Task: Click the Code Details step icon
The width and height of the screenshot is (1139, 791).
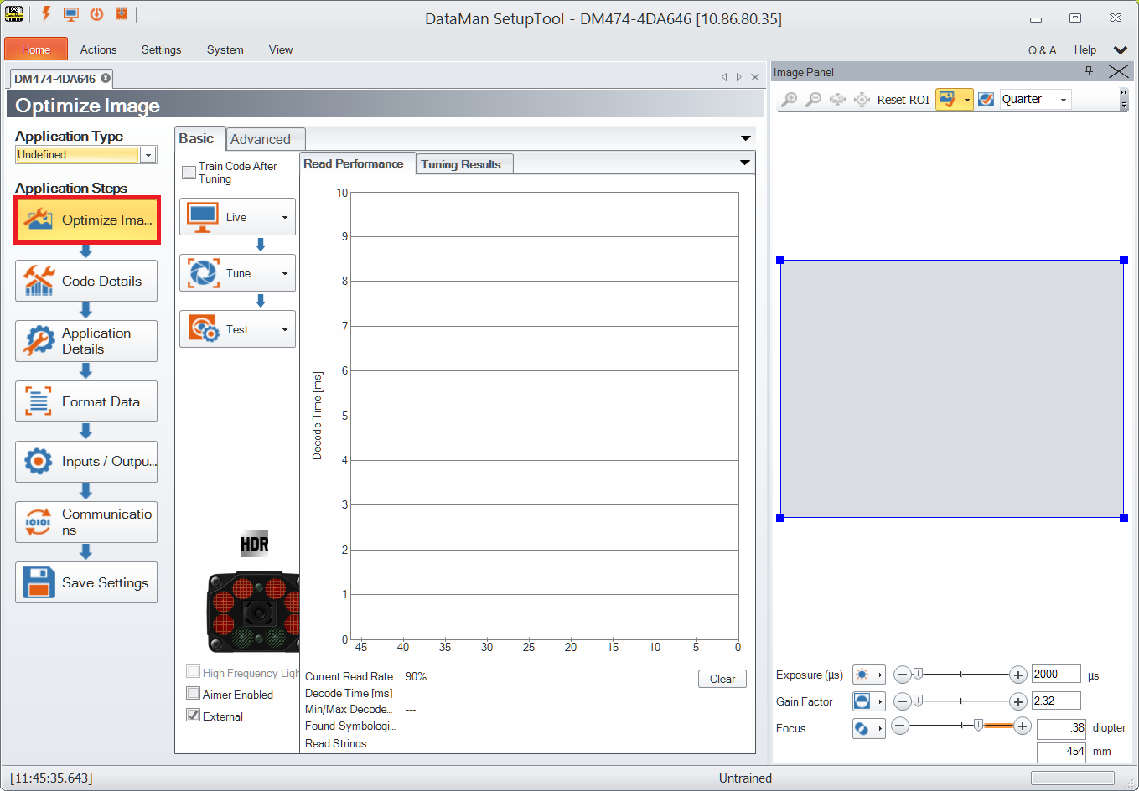Action: tap(39, 281)
